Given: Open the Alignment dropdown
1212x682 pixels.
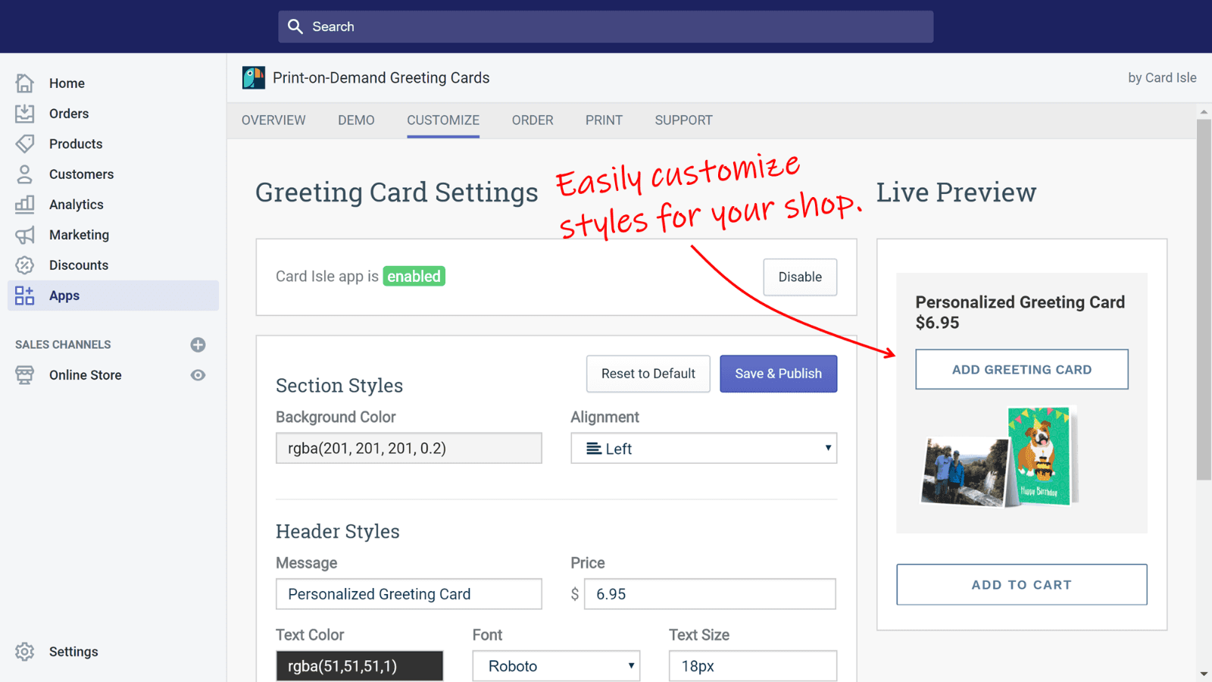Looking at the screenshot, I should 704,448.
